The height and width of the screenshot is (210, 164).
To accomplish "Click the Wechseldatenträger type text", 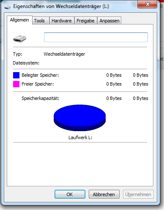I will pos(64,54).
